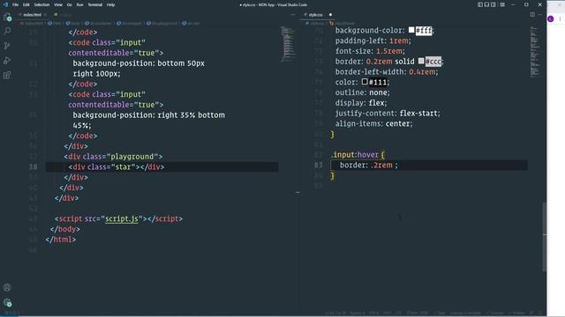Place cursor in 'border: .2rem ;' line
This screenshot has height=317, width=565.
(369, 166)
